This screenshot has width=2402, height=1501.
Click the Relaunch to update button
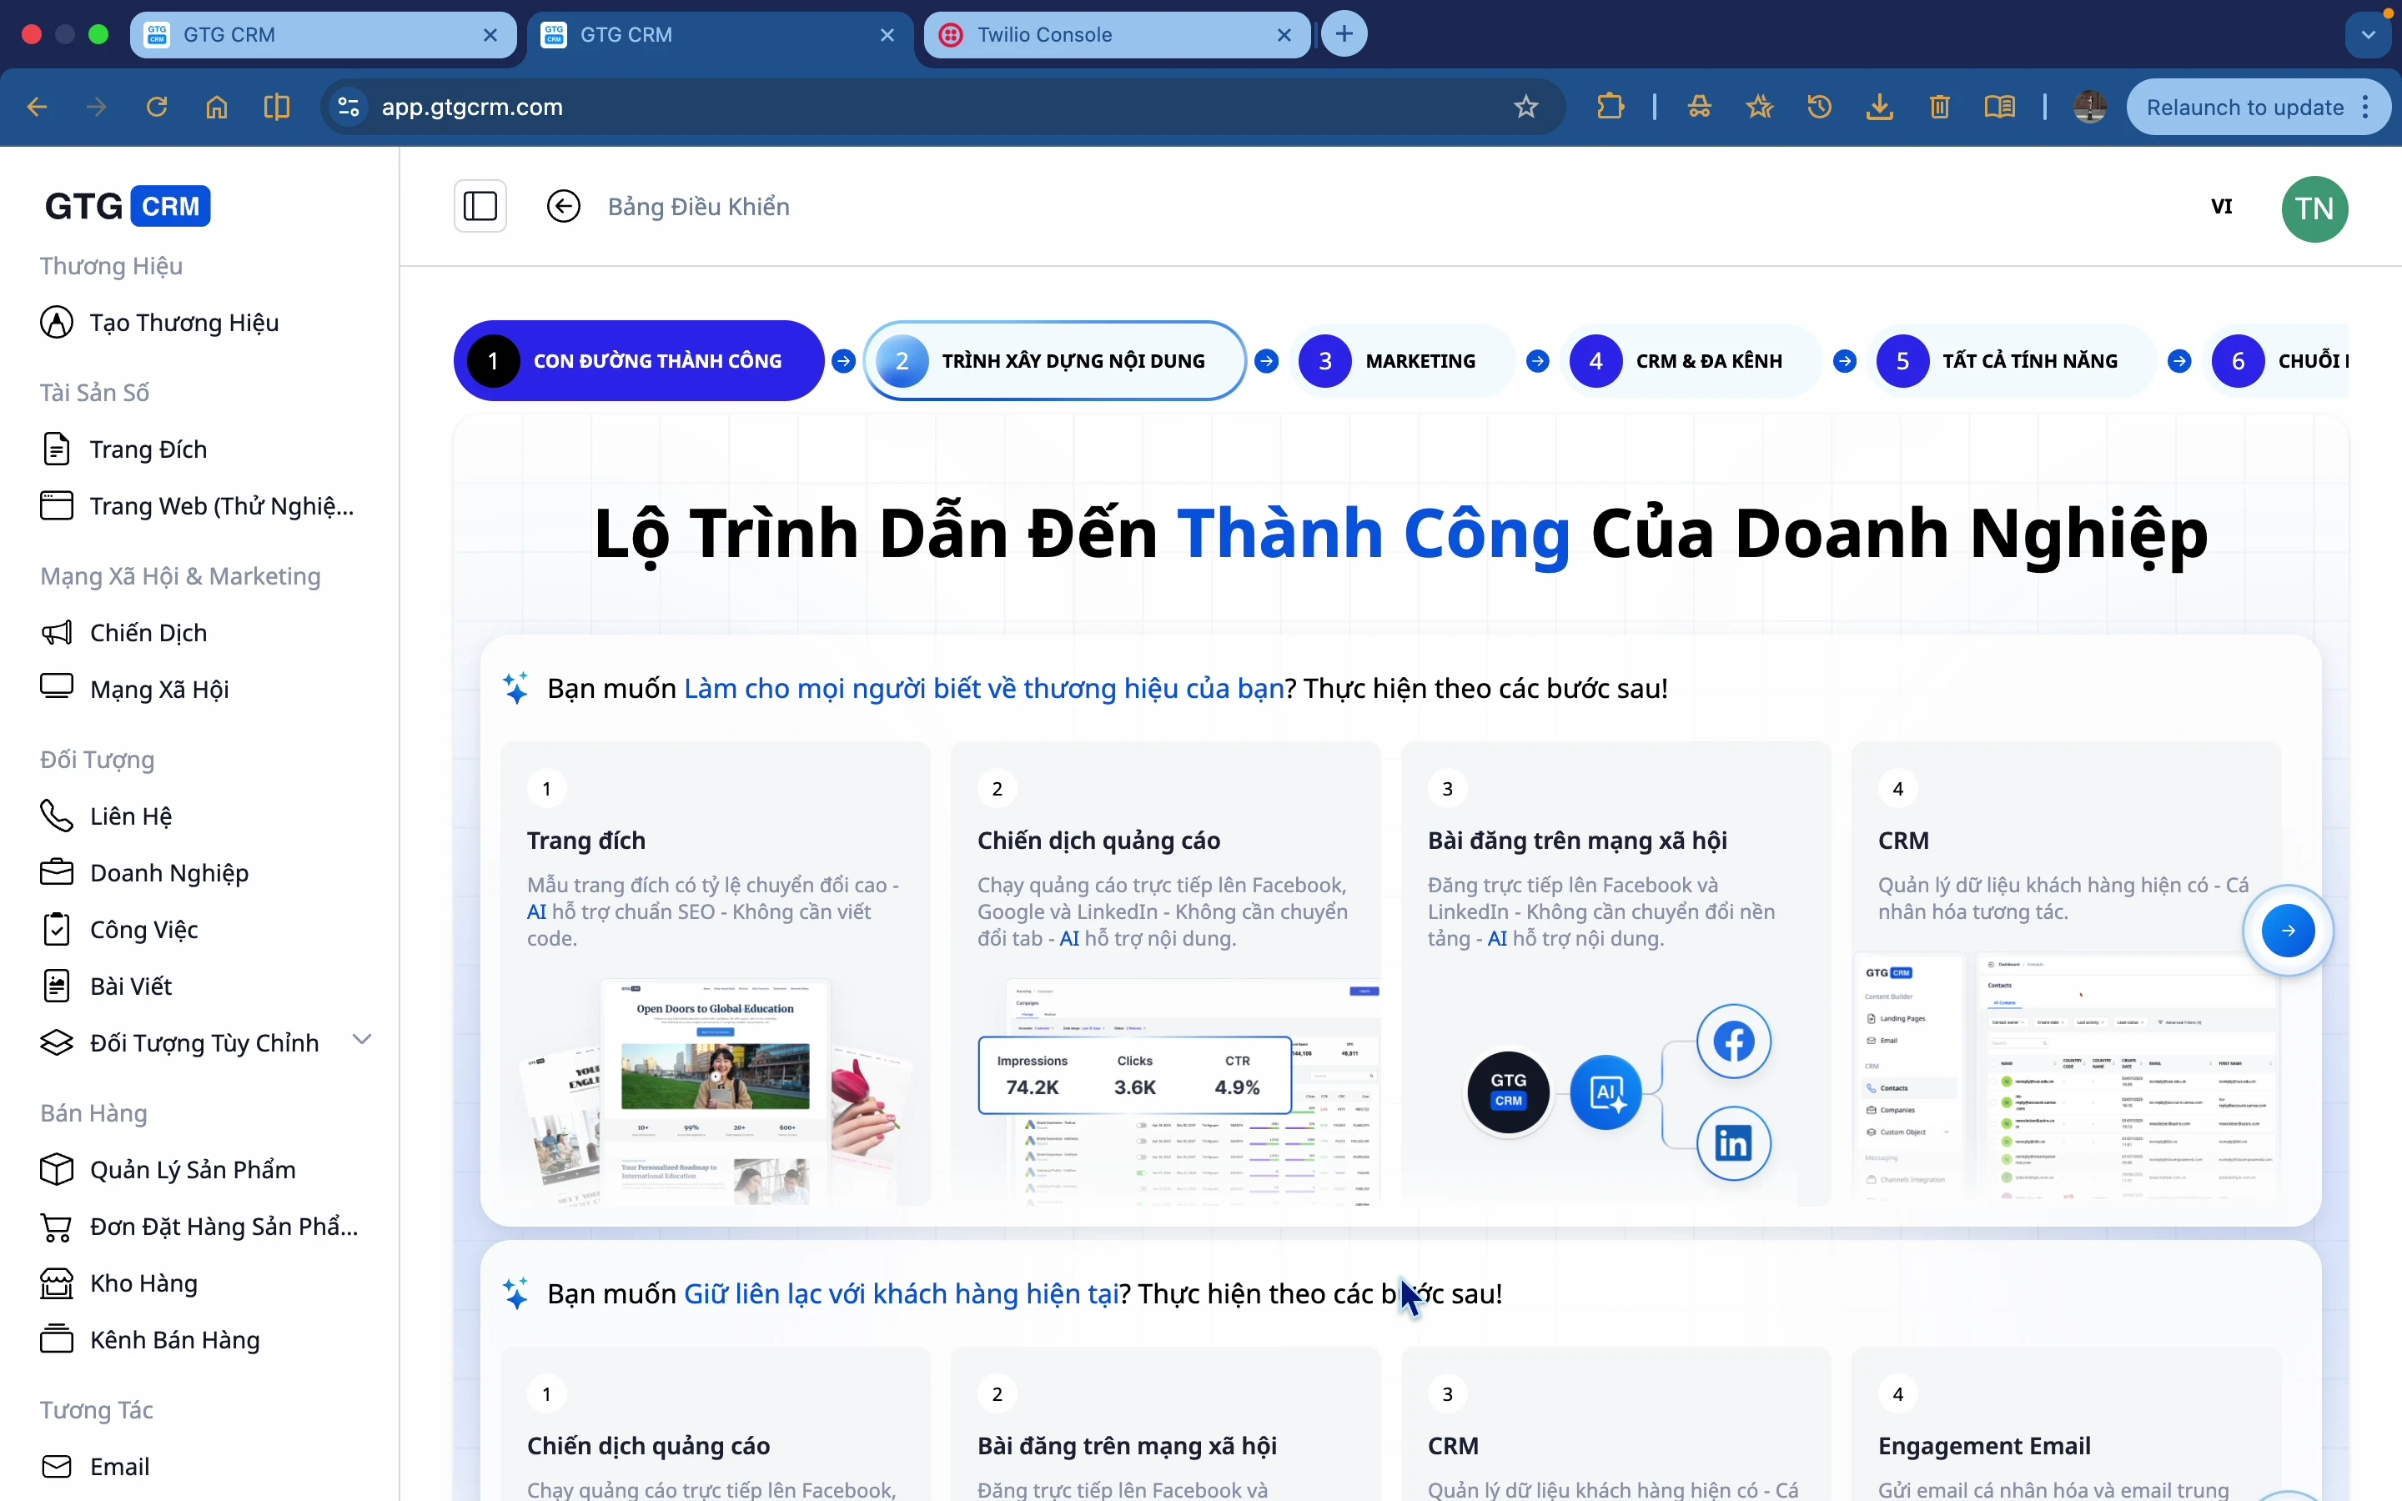2247,106
